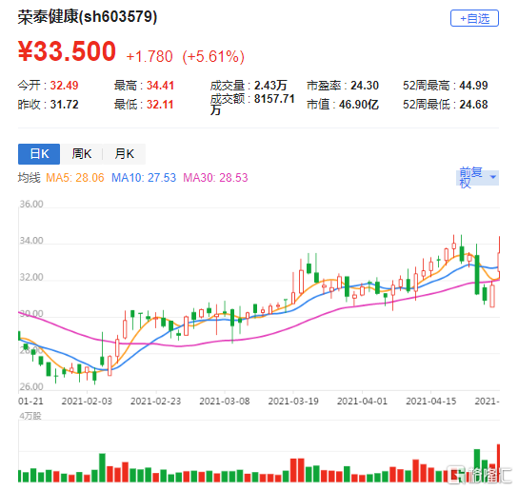Click the current price ¥33.500
518x491 pixels.
[x=67, y=51]
